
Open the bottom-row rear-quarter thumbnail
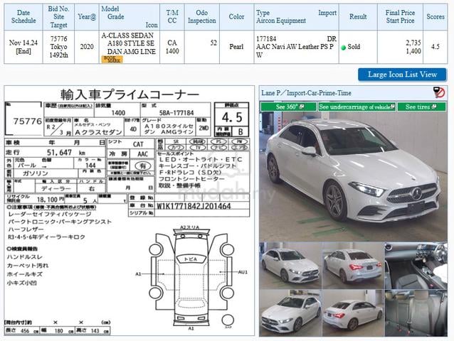tap(353, 313)
